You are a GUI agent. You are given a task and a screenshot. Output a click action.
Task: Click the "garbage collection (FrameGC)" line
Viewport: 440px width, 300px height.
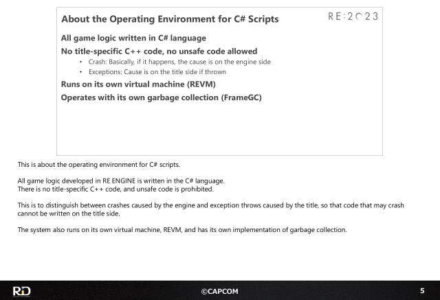(x=161, y=97)
